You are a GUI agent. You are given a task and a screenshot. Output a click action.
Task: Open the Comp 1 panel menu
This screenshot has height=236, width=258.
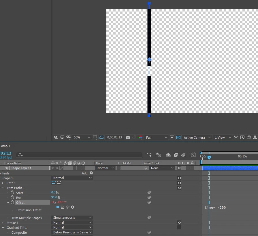(x=14, y=146)
